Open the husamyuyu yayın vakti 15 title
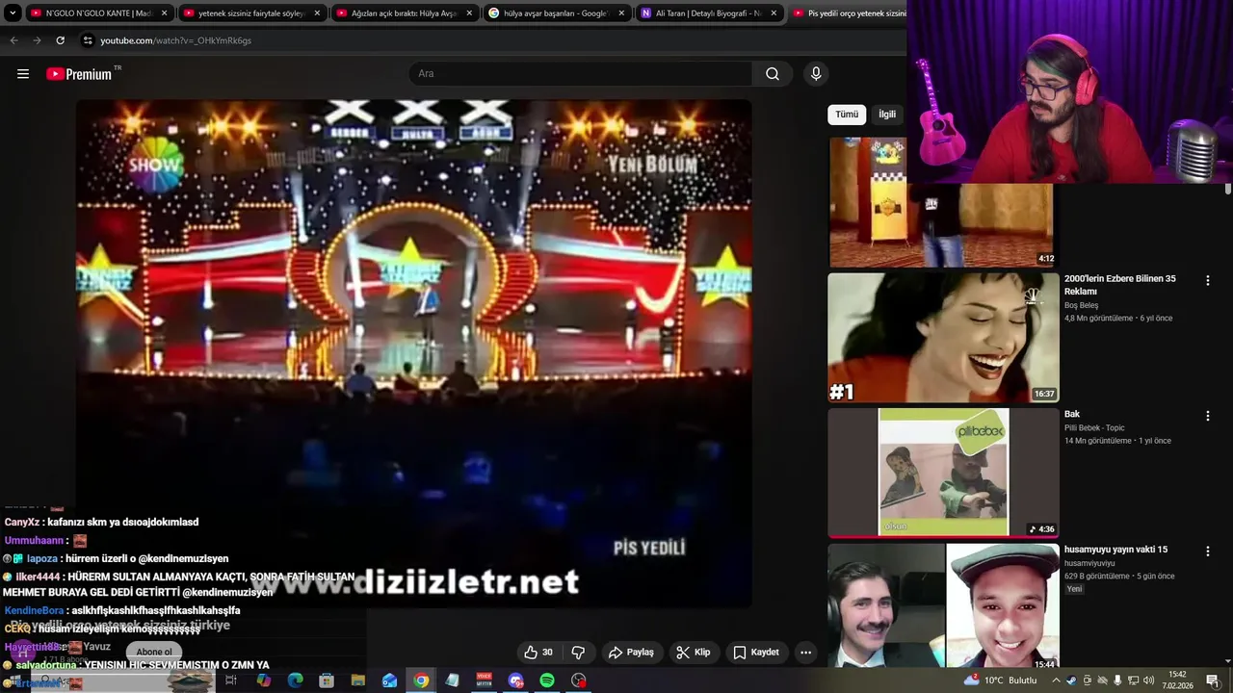The height and width of the screenshot is (693, 1233). tap(1115, 550)
